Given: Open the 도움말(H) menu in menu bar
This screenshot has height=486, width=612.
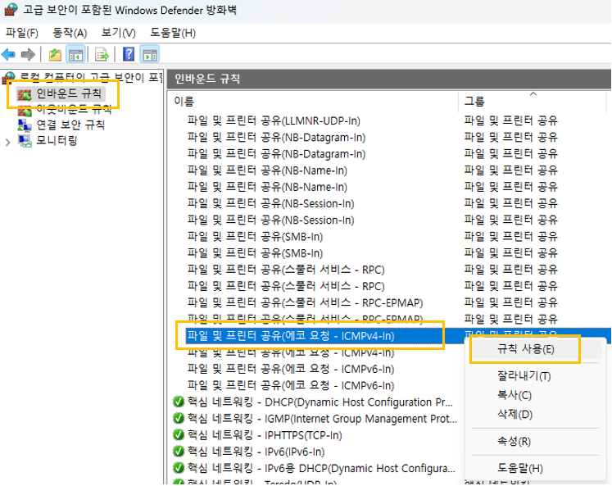Looking at the screenshot, I should point(173,33).
